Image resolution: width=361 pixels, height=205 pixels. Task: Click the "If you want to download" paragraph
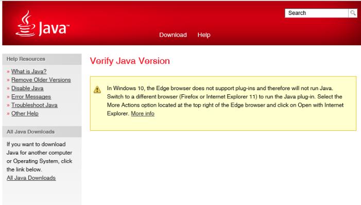(x=39, y=157)
